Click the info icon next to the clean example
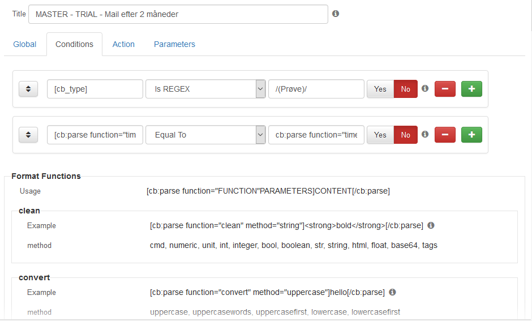 431,225
